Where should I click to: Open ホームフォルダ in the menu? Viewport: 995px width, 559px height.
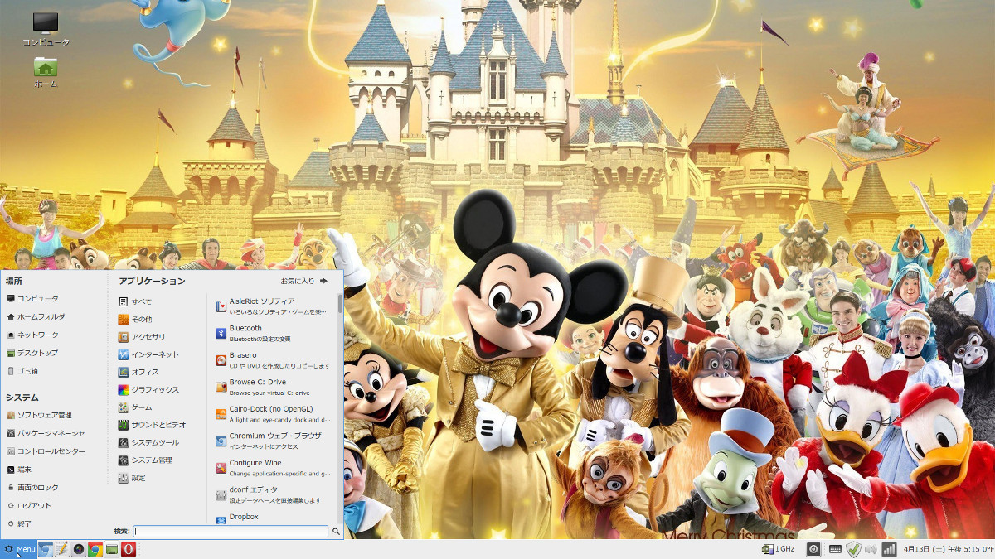(x=36, y=316)
